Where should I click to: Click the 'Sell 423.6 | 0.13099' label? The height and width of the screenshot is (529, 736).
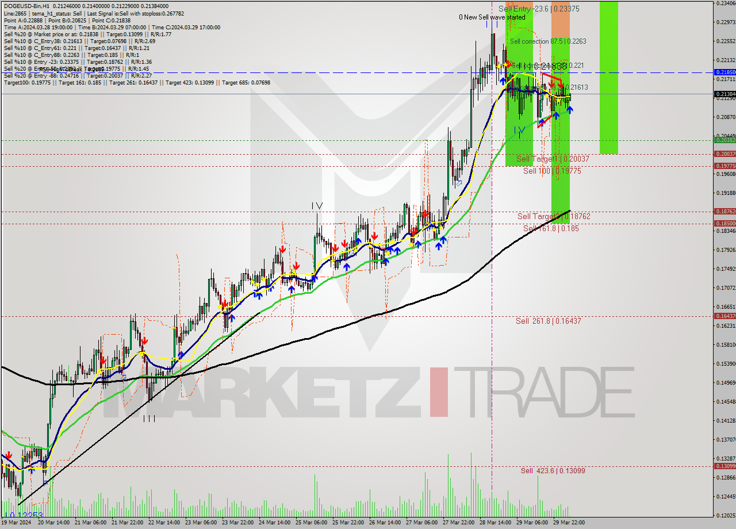(x=553, y=470)
